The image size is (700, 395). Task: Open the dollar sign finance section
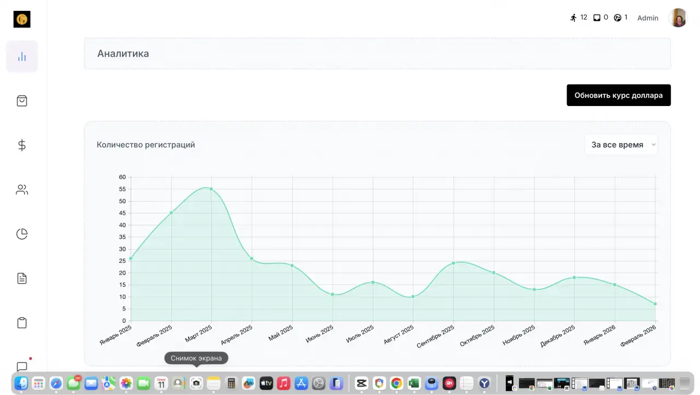(x=22, y=145)
